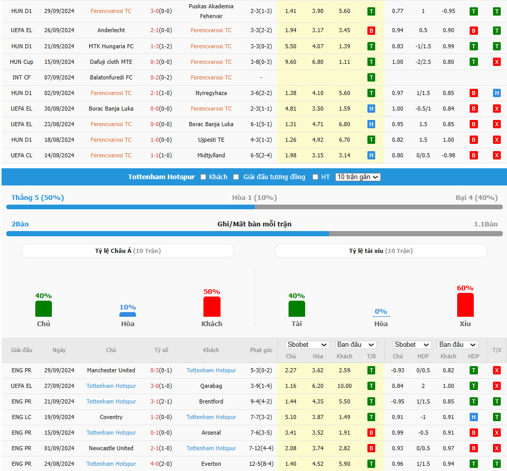Open Tottenham Hotspur link in Qarabag row
Viewport: 507px width, 471px height.
click(x=111, y=386)
